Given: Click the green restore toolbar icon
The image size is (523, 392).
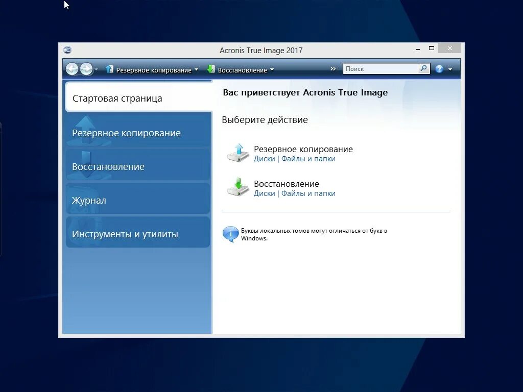Looking at the screenshot, I should pyautogui.click(x=211, y=69).
